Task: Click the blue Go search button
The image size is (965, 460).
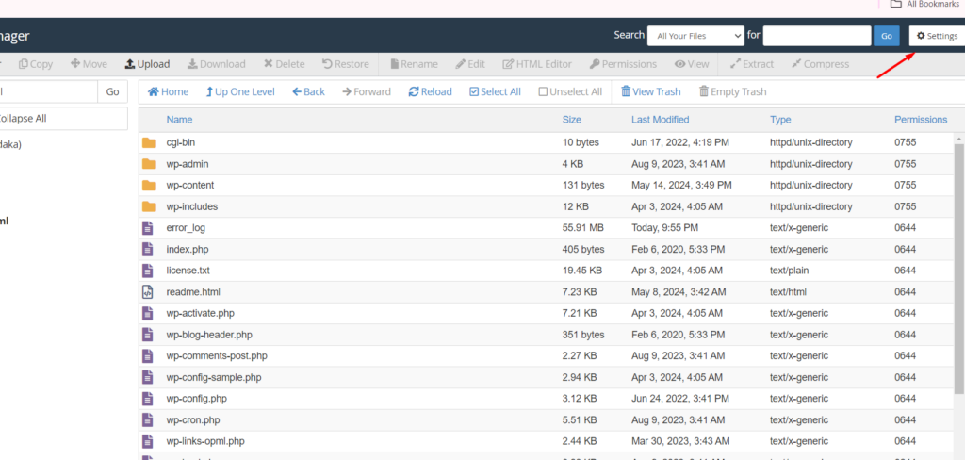Action: tap(886, 36)
